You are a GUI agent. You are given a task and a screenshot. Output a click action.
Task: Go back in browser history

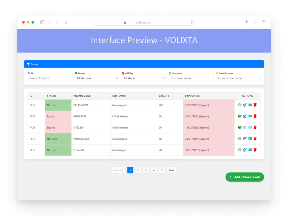pyautogui.click(x=57, y=22)
